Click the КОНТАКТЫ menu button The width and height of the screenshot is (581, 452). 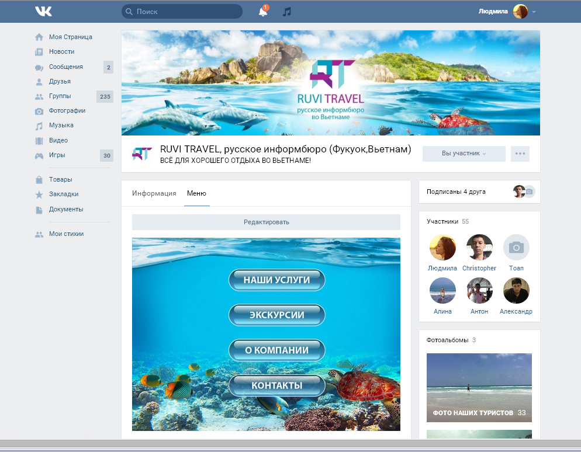pyautogui.click(x=277, y=385)
